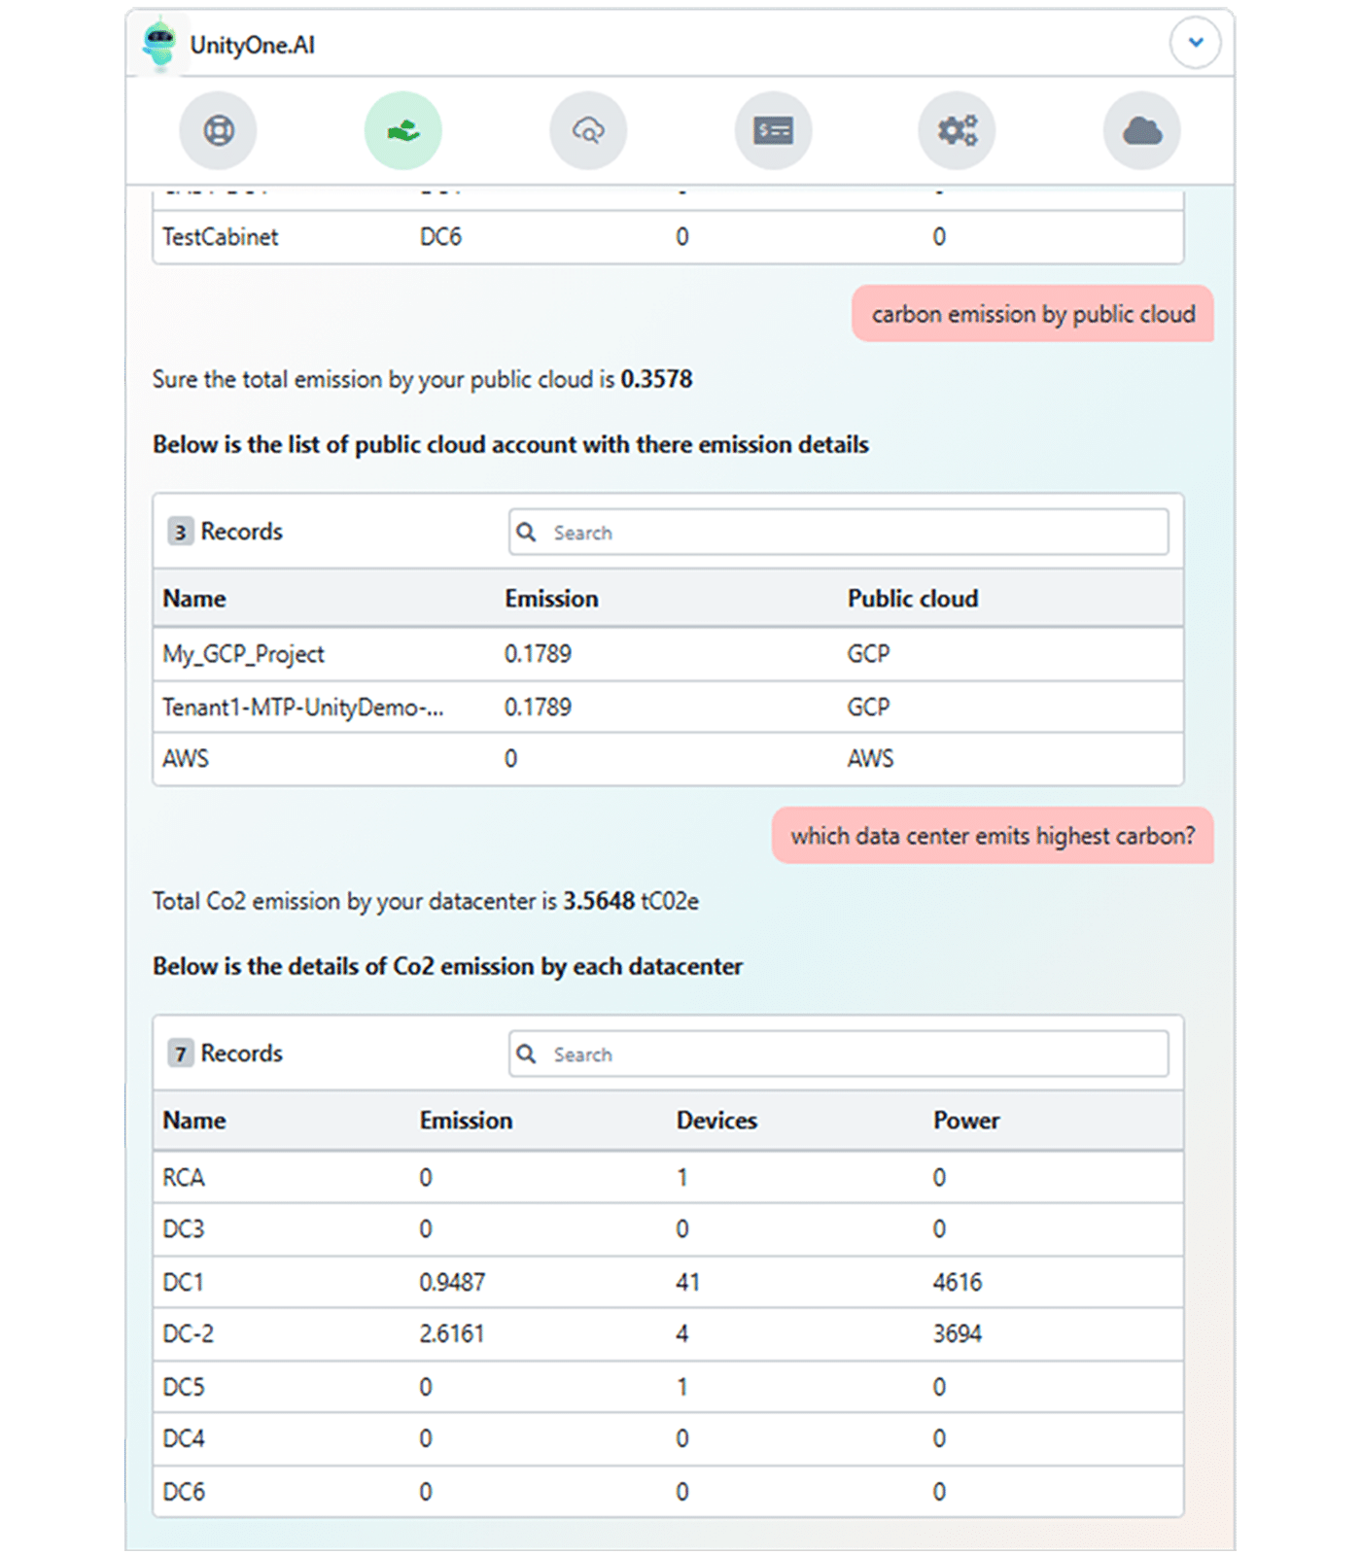The width and height of the screenshot is (1361, 1555).
Task: Click the lifebuoy support icon
Action: 218,130
